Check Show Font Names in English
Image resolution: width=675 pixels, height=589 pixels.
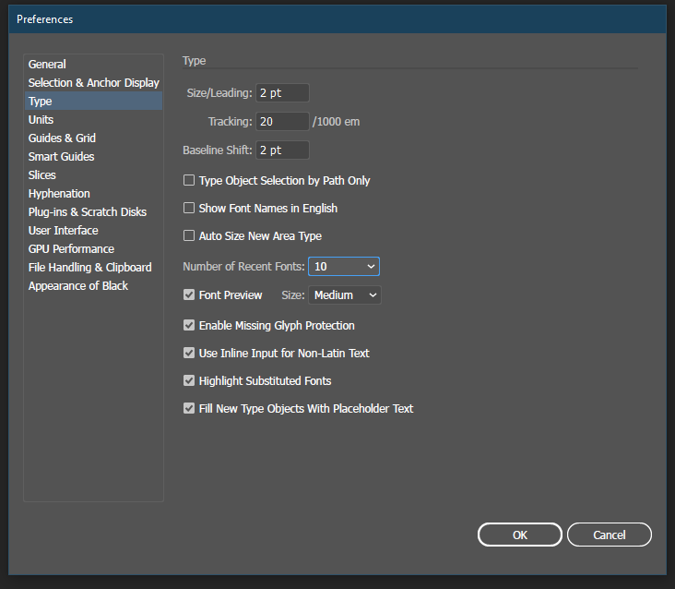pos(189,209)
